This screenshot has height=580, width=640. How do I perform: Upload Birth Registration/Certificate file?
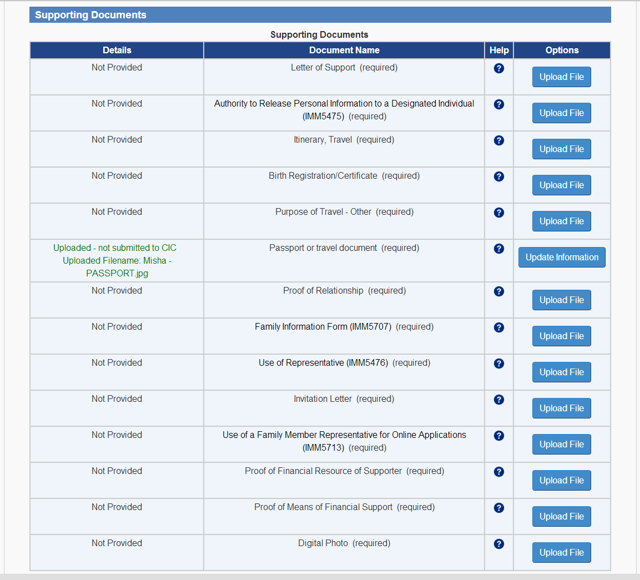562,185
